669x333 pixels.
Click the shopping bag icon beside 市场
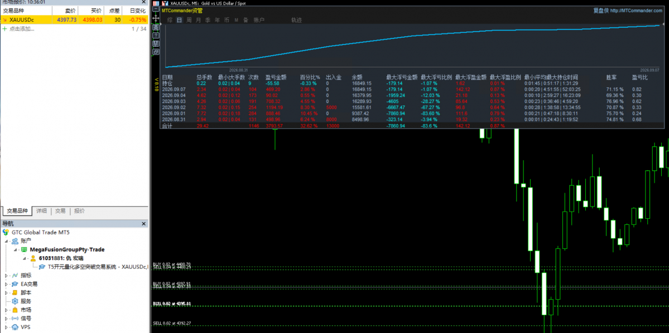[x=15, y=310]
